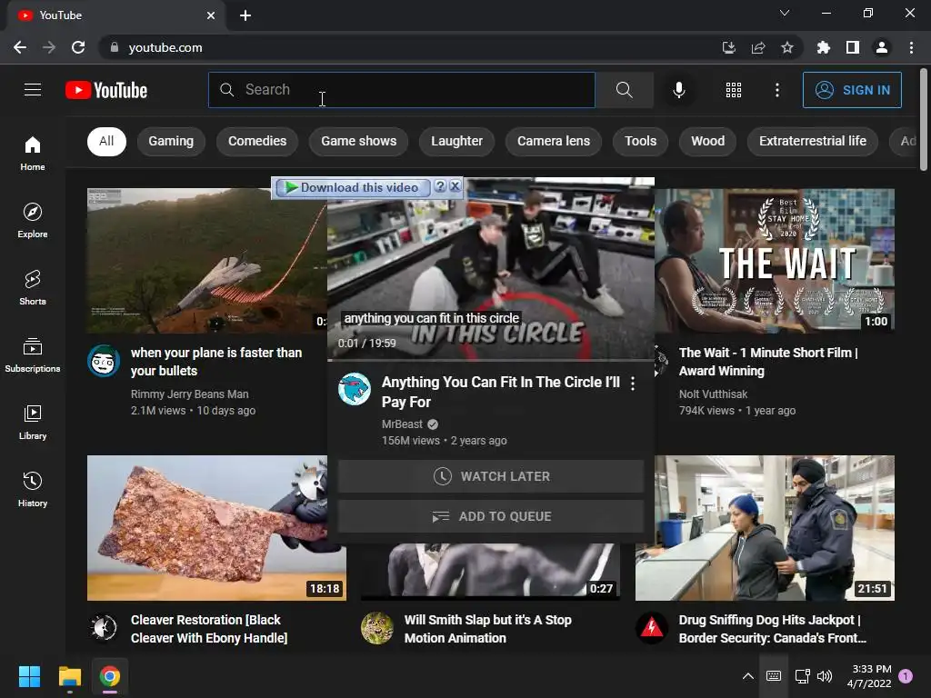
Task: Open Drug Sniffing Dog video thumbnail
Action: tap(765, 528)
